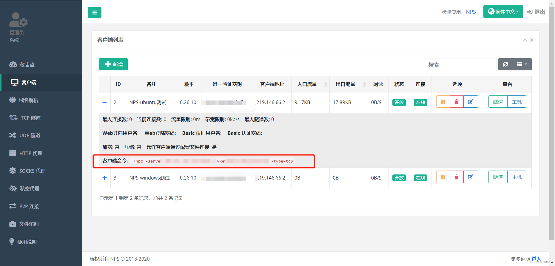Click the administrator user-cog avatar icon
555x266 pixels.
click(18, 20)
